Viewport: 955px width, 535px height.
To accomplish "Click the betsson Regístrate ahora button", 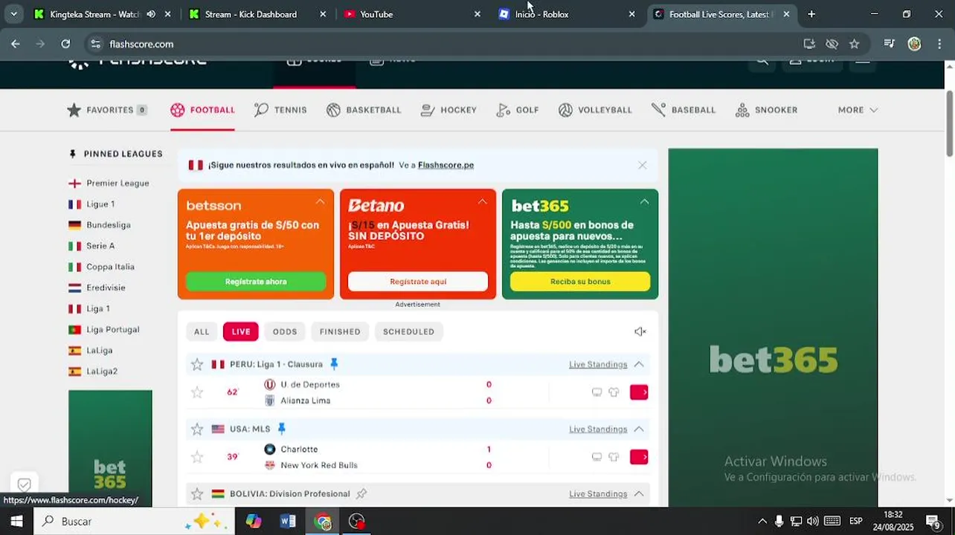I will coord(256,282).
